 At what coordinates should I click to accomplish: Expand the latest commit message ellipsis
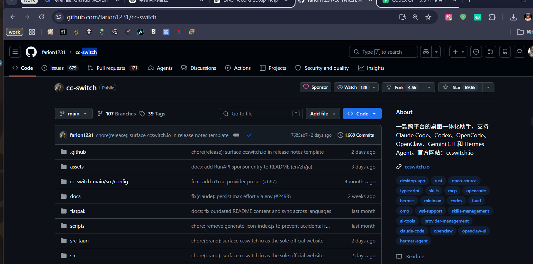pos(236,135)
